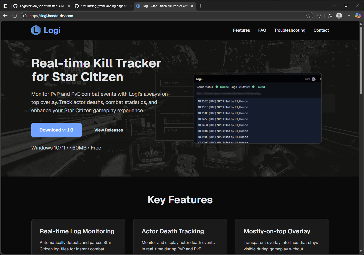Click the View Releases button
The width and height of the screenshot is (364, 255).
[x=109, y=130]
